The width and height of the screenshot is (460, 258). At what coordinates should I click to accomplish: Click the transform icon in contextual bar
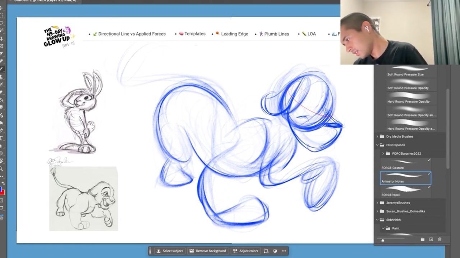(x=266, y=251)
